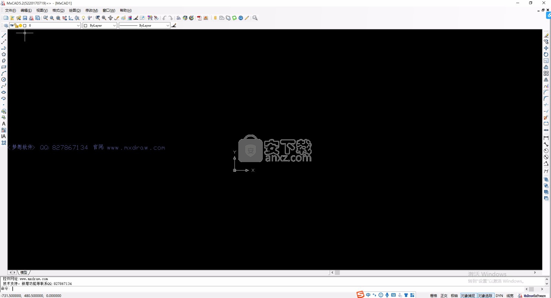Switch to the 模型 model tab
551x298 pixels.
pos(24,273)
